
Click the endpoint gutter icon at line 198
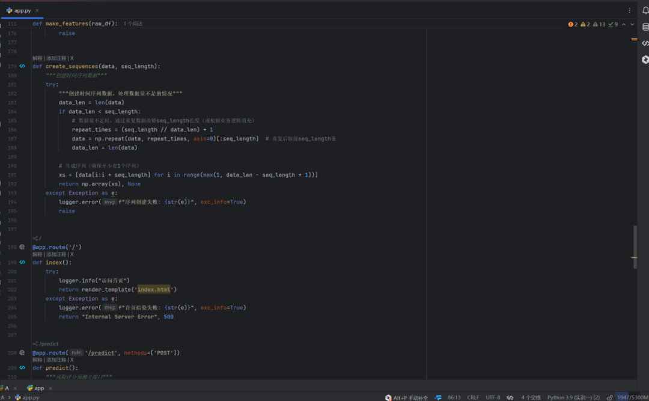(x=22, y=247)
